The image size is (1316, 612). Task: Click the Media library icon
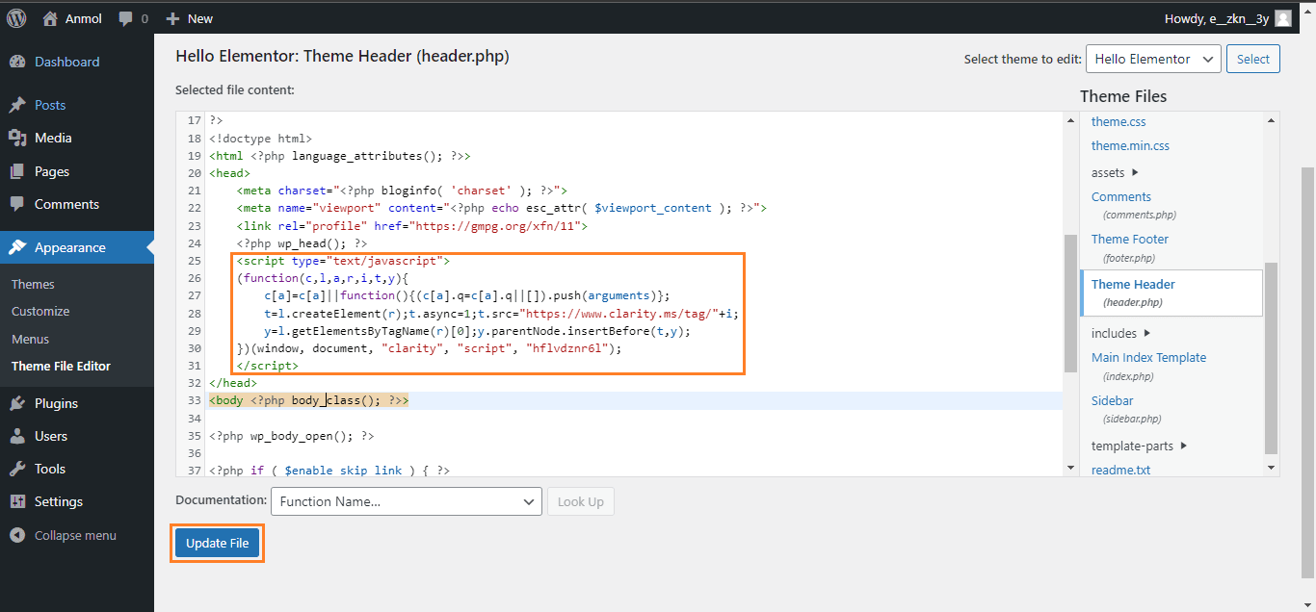(19, 138)
